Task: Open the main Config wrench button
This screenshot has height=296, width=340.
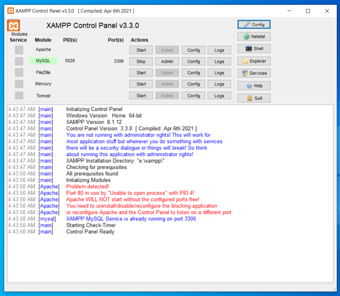Action: point(254,25)
